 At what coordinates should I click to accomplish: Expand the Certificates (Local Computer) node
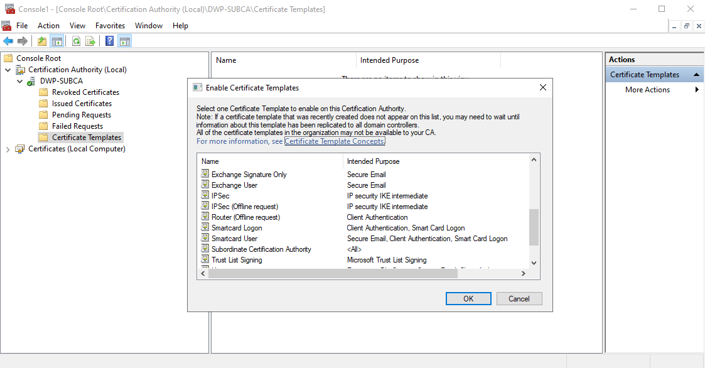[x=8, y=149]
